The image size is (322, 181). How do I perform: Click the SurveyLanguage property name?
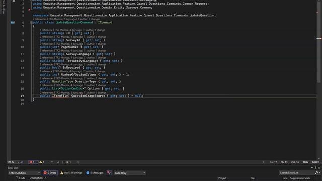[78, 54]
